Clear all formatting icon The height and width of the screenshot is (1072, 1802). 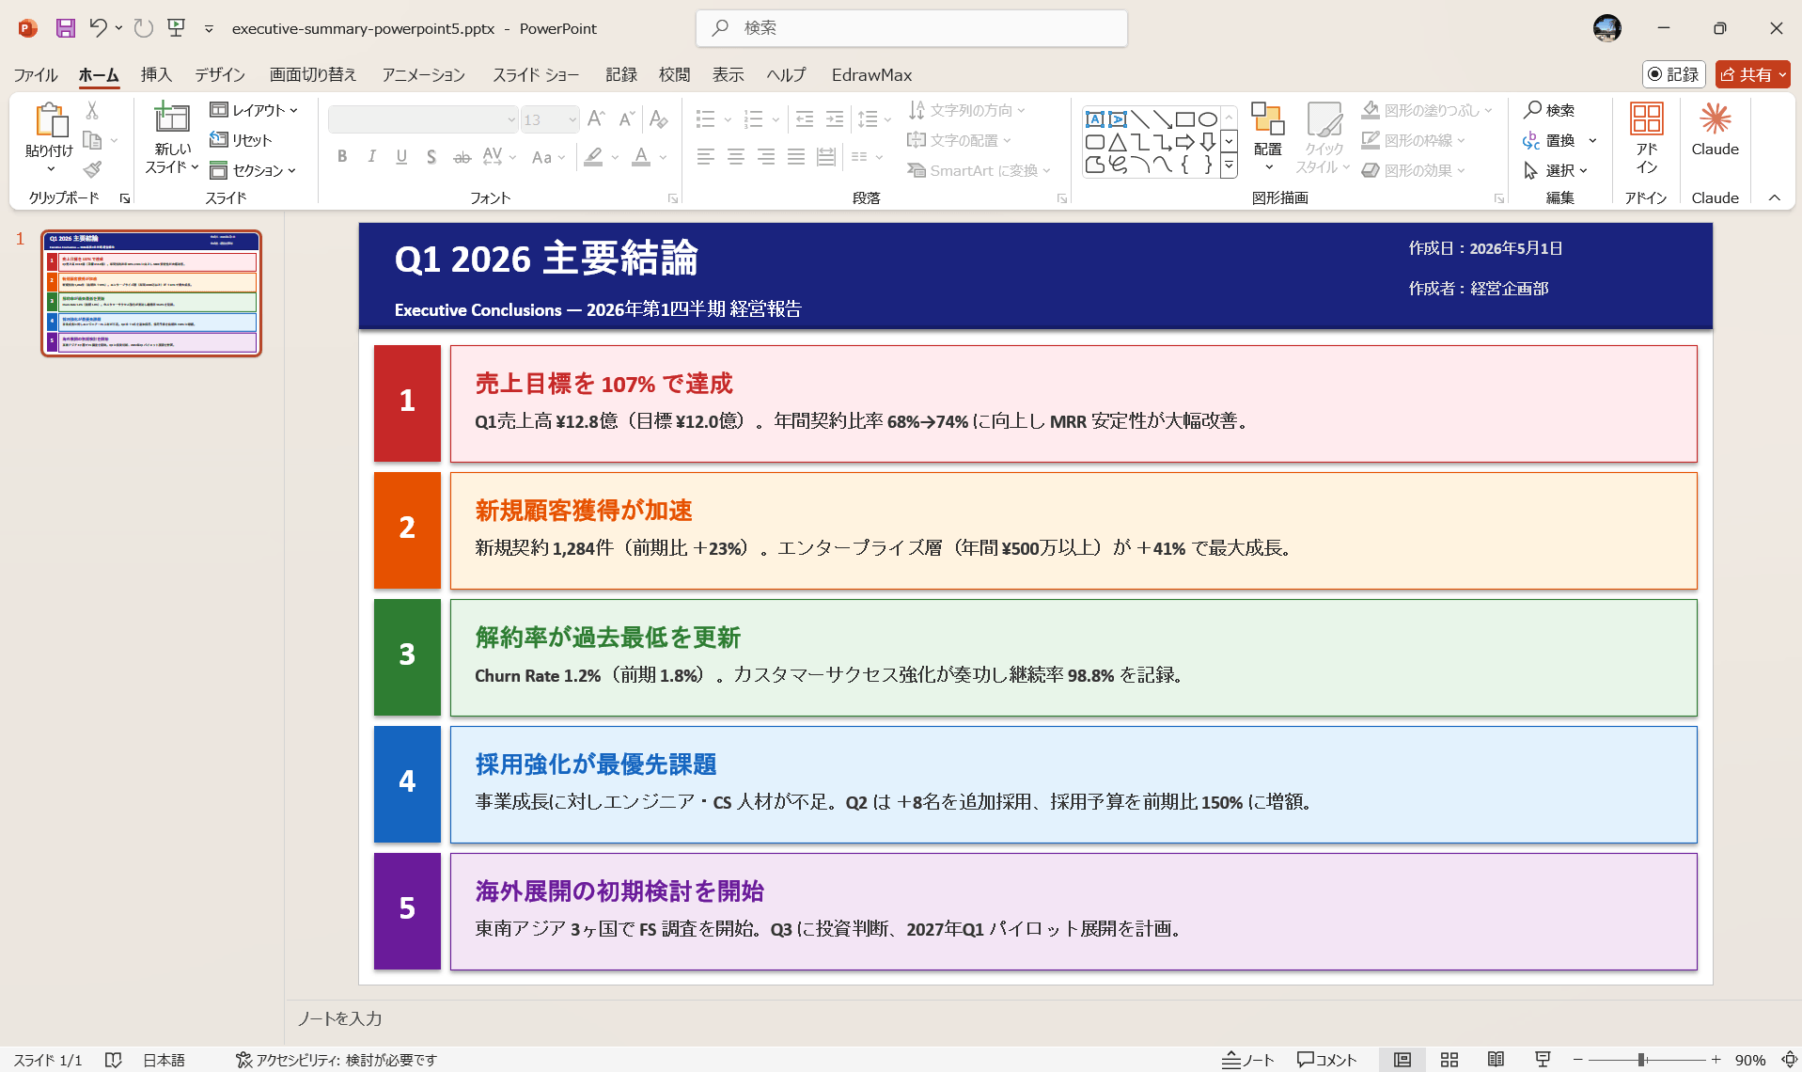659,119
